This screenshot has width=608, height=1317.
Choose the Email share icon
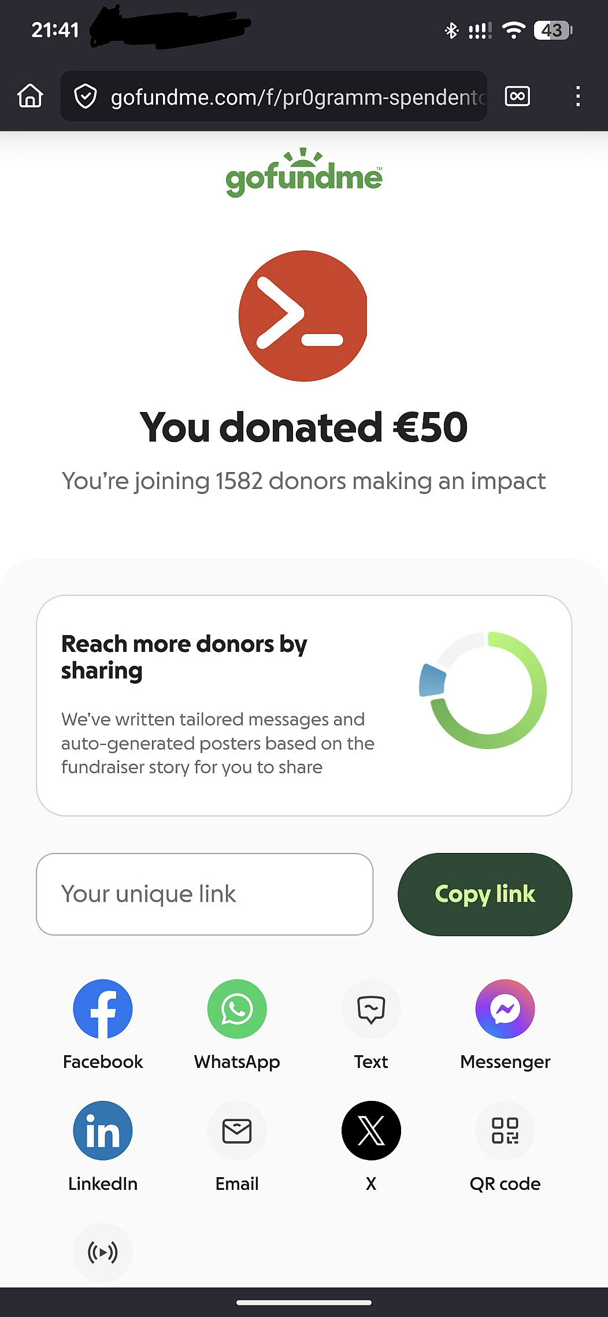point(237,1130)
